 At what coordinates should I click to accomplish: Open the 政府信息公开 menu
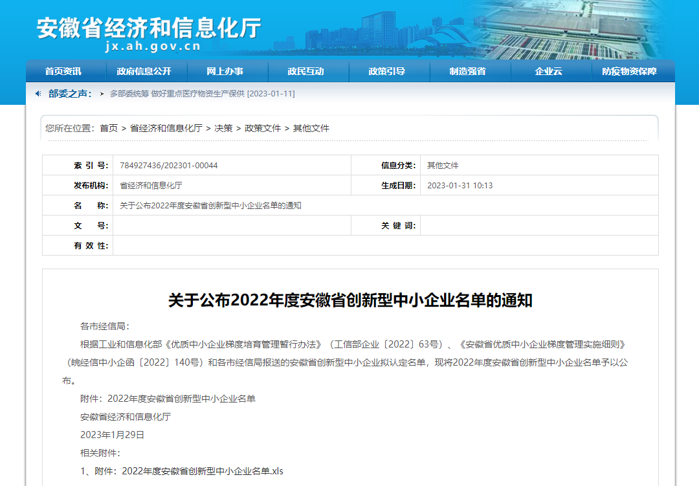coord(145,72)
